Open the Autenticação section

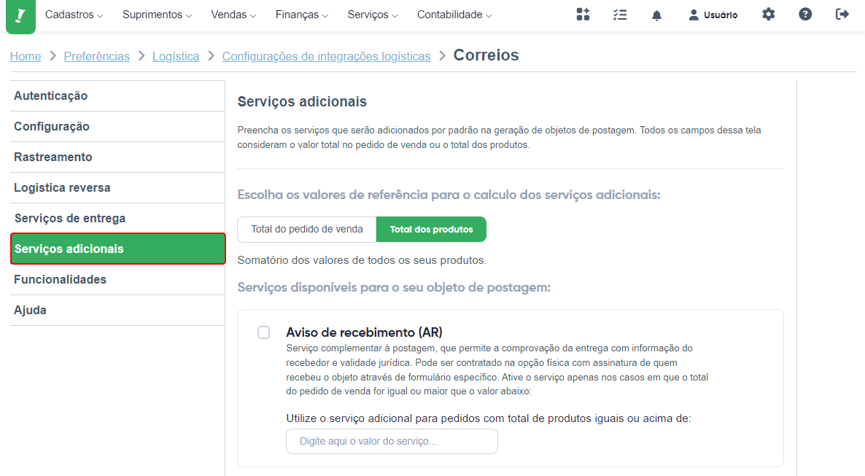(117, 96)
